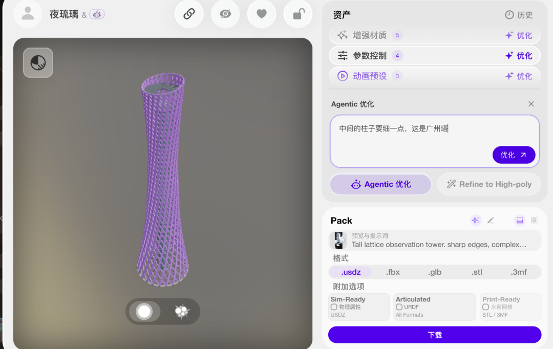Image resolution: width=553 pixels, height=349 pixels.
Task: Toggle the unlock padlock icon
Action: 298,14
